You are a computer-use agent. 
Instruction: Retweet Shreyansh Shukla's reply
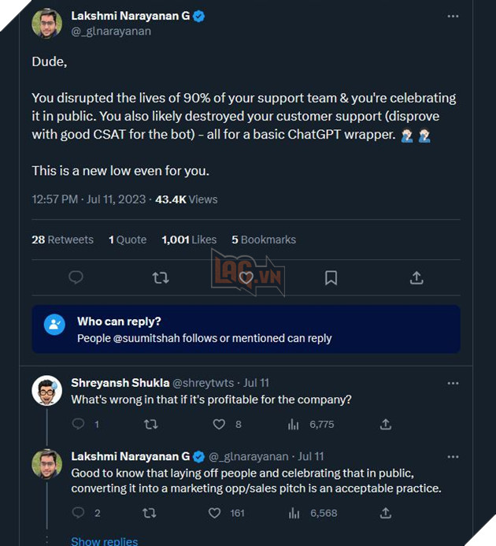click(150, 424)
